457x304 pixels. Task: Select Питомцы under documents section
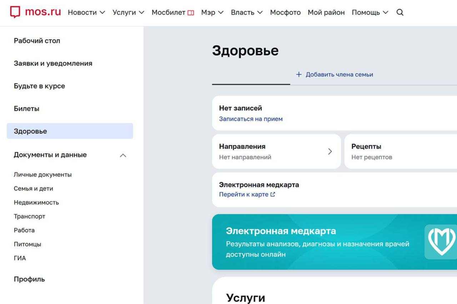pyautogui.click(x=27, y=244)
